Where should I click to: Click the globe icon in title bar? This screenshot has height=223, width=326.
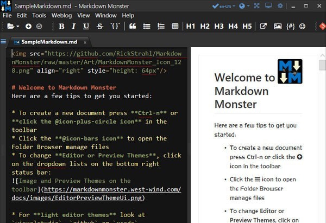(x=242, y=6)
